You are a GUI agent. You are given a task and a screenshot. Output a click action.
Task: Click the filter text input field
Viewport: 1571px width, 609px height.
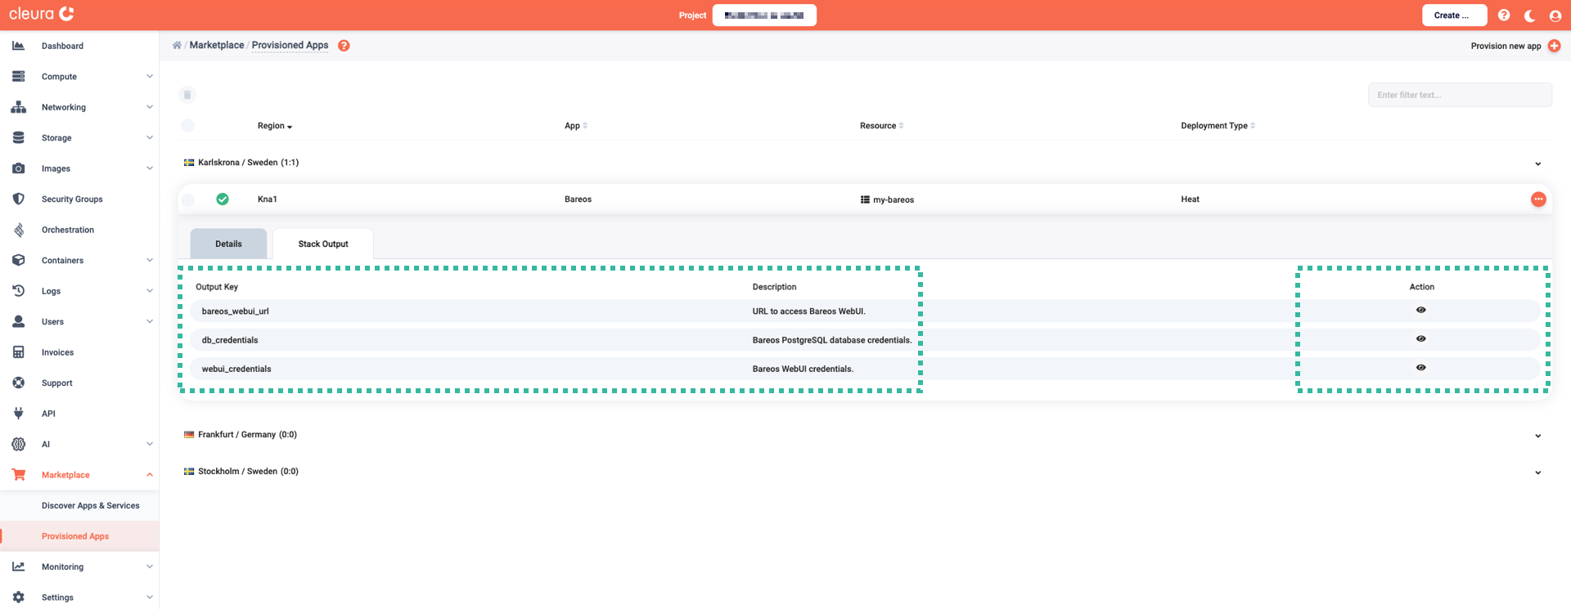[x=1459, y=95]
